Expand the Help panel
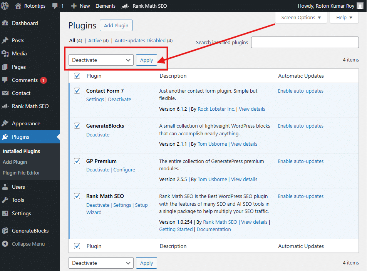 click(344, 18)
